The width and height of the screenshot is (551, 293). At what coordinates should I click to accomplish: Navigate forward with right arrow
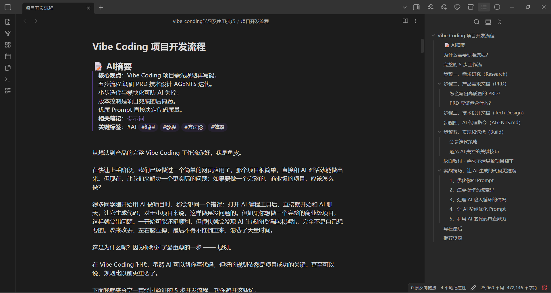(x=35, y=21)
